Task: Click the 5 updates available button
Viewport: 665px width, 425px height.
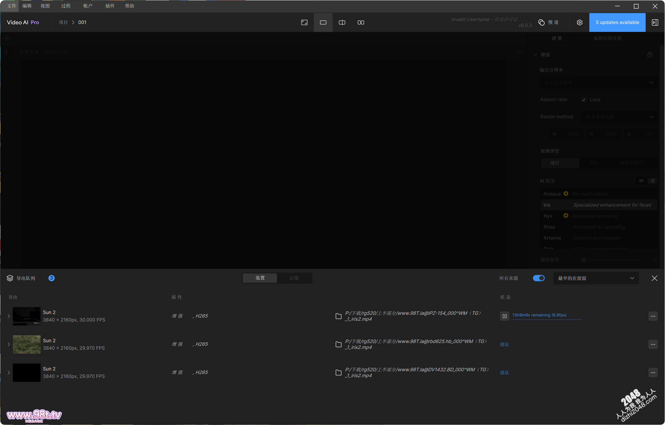Action: 617,22
